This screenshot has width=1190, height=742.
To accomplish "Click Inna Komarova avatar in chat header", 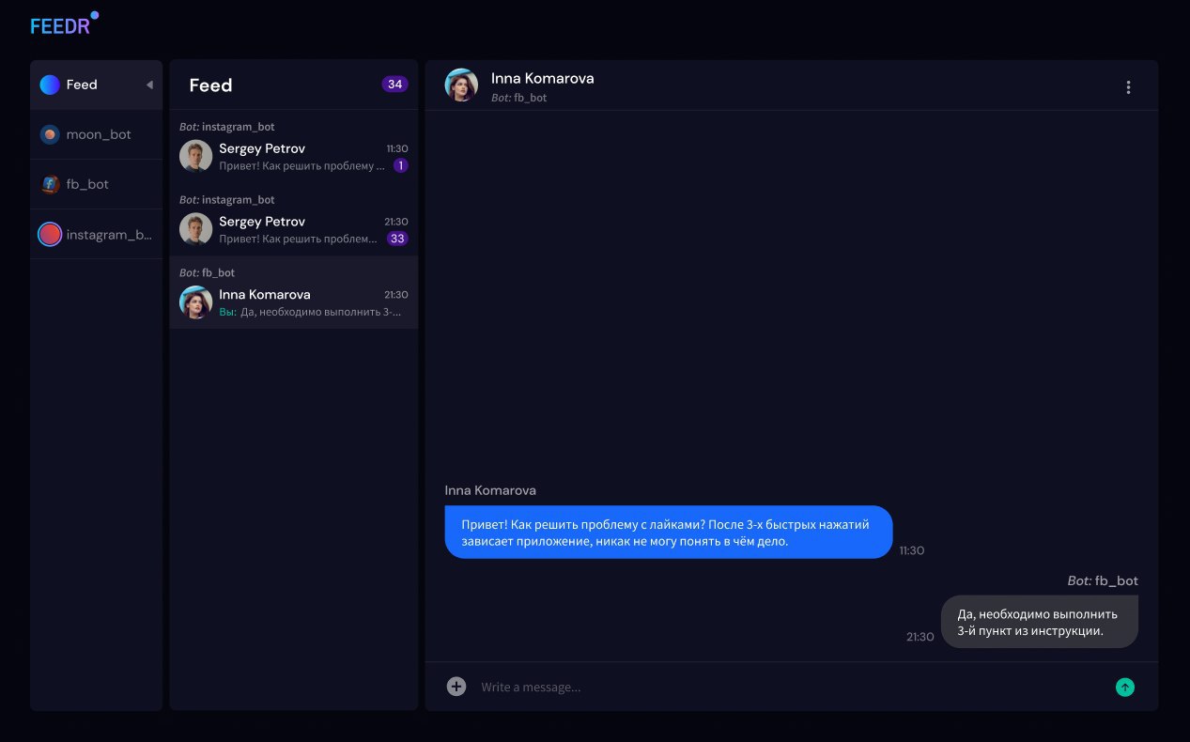I will tap(461, 85).
